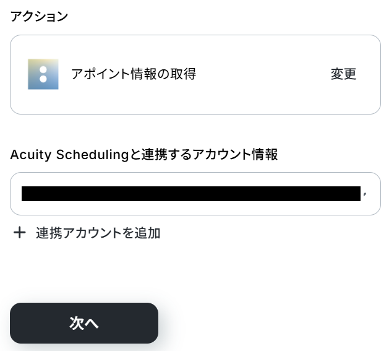Click the redacted account value in field
This screenshot has height=351, width=389.
tap(190, 194)
